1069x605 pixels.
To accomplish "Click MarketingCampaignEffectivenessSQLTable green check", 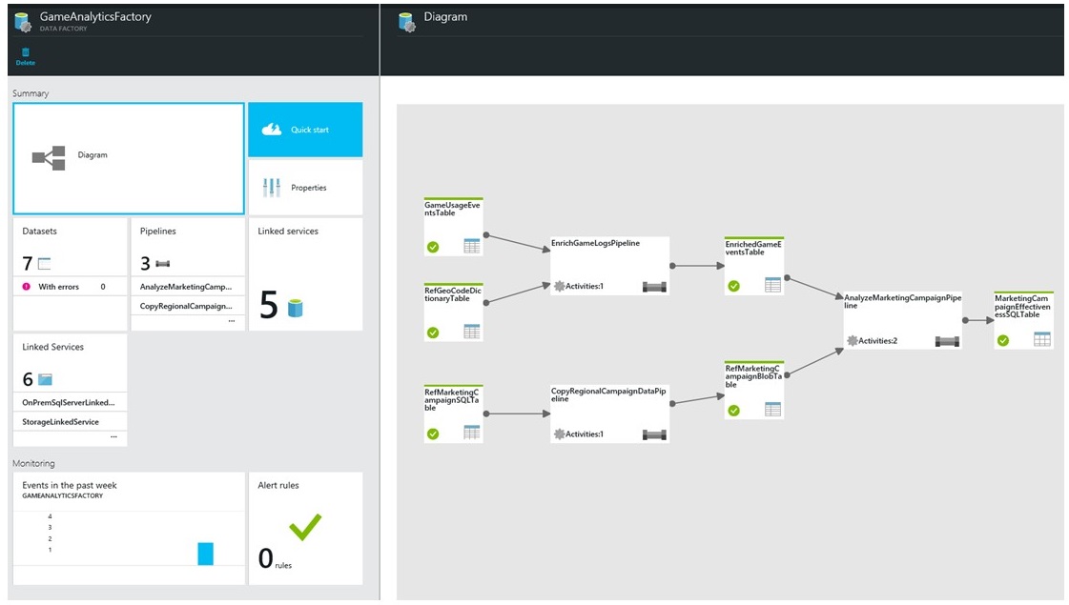I will click(1003, 341).
